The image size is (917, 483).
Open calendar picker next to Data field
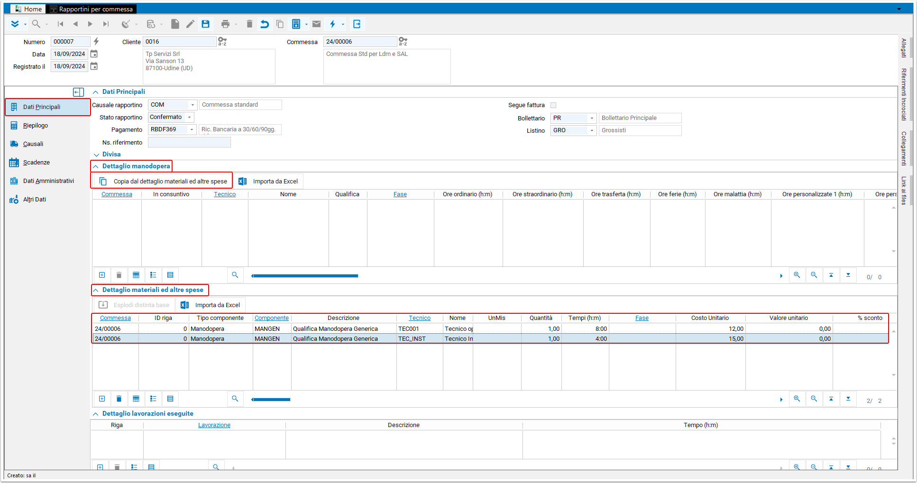[x=94, y=54]
